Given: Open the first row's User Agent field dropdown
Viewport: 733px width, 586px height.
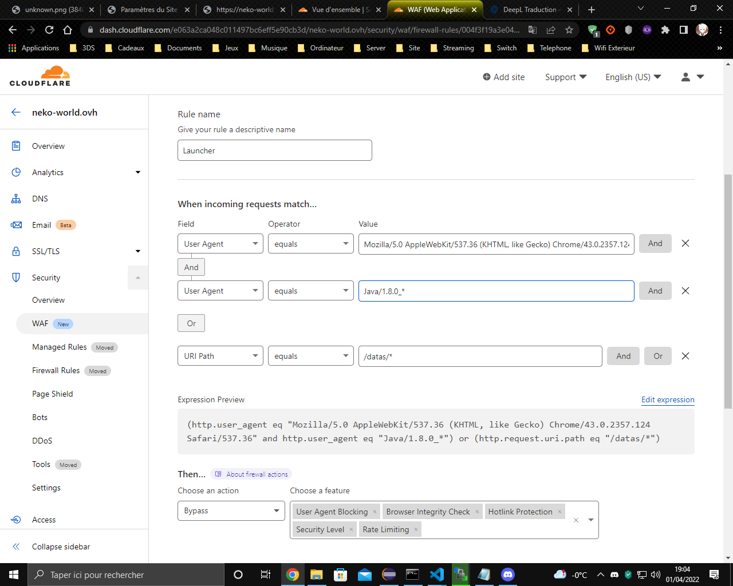Looking at the screenshot, I should tap(220, 244).
